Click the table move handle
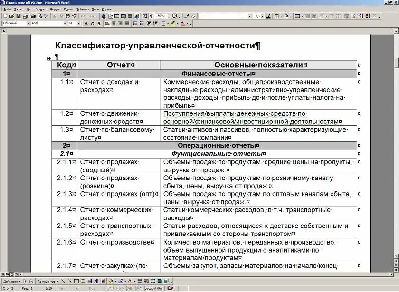 (49, 58)
